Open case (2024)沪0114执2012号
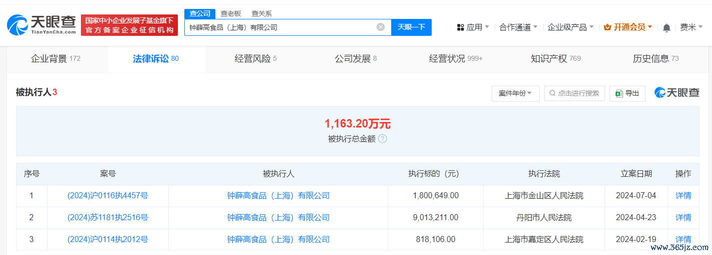The width and height of the screenshot is (712, 255). coord(108,240)
